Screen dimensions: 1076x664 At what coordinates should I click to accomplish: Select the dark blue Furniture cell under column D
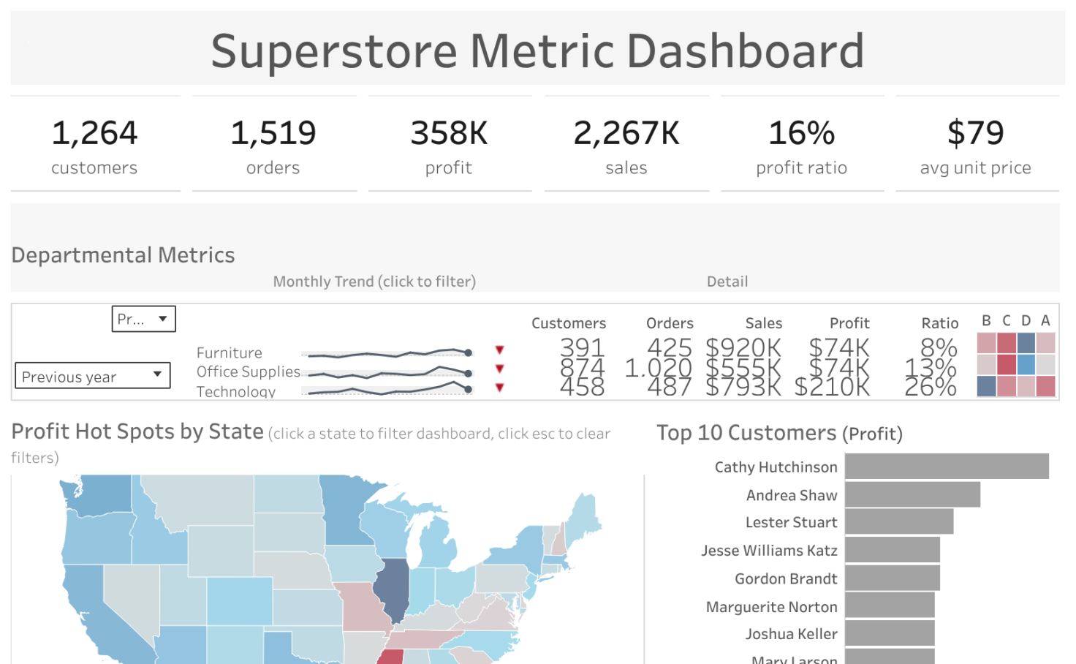click(x=1026, y=343)
